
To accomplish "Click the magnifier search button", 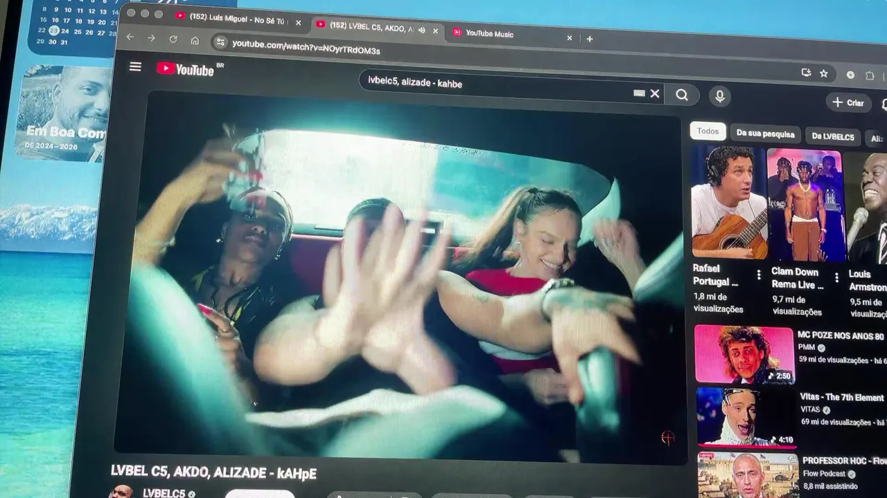I will tap(682, 95).
